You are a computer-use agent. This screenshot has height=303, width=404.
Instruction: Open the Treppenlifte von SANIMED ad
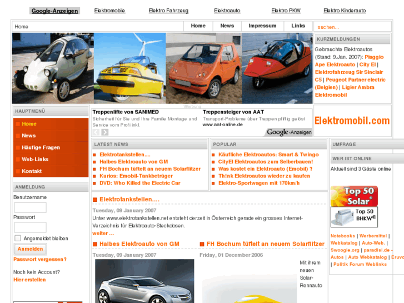[x=126, y=112]
